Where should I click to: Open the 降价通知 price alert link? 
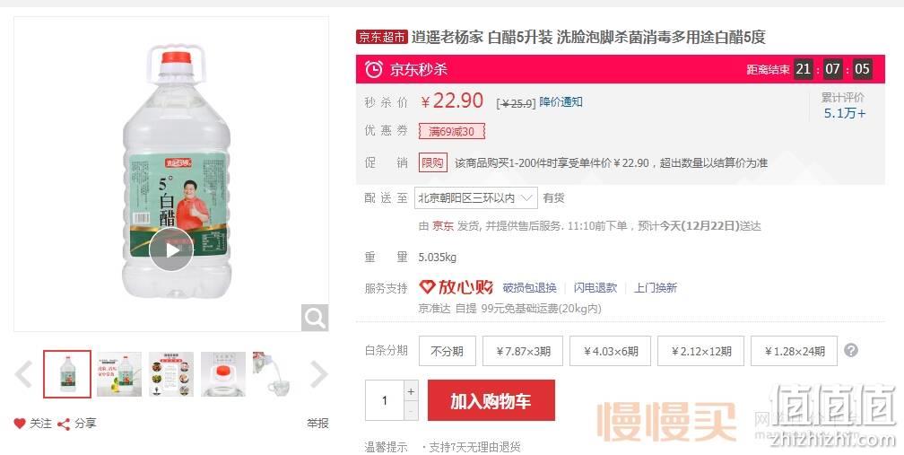point(561,102)
